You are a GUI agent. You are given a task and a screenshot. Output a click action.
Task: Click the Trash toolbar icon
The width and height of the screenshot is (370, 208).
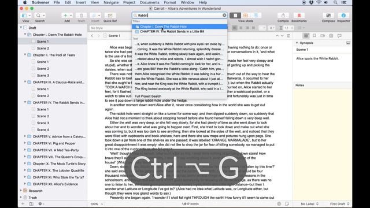81,16
